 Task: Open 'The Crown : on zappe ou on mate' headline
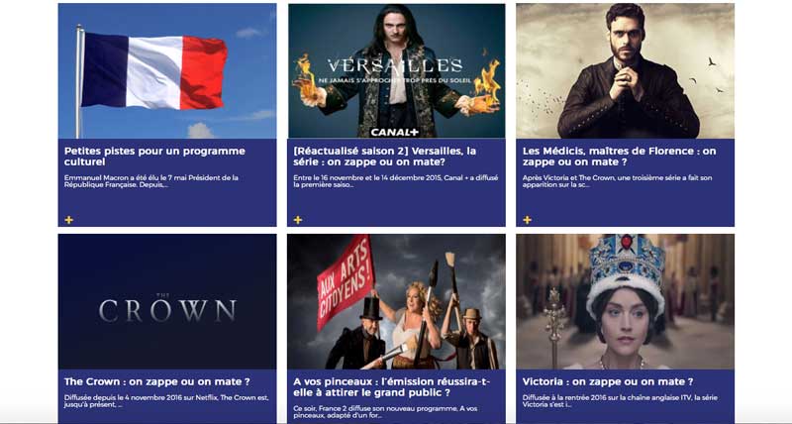157,381
